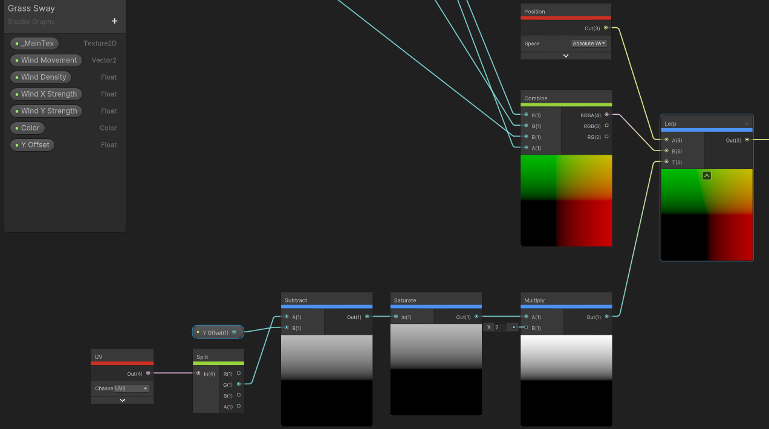
Task: Select the Wind Y Strength property
Action: [47, 111]
